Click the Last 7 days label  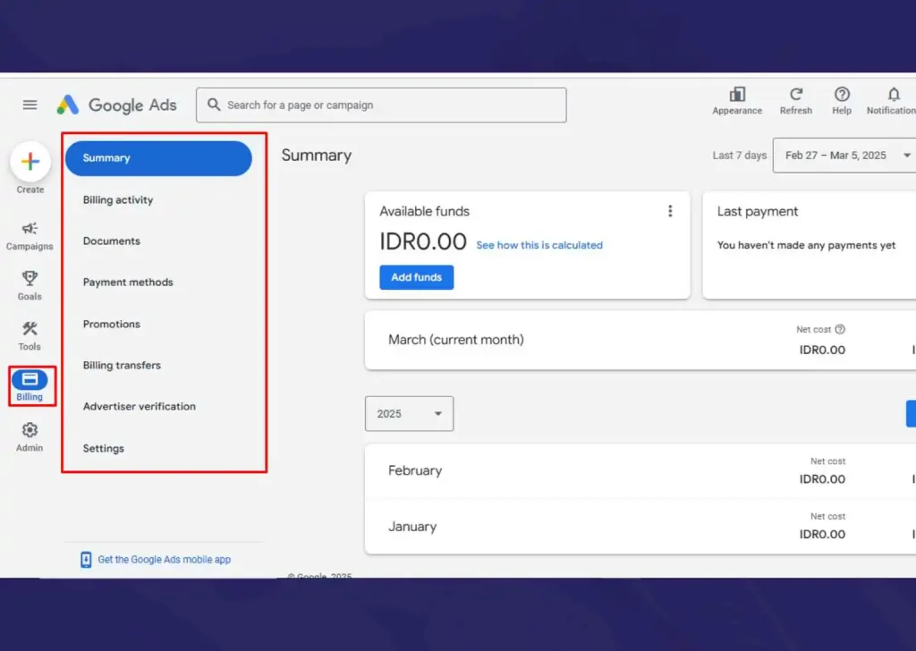tap(739, 156)
